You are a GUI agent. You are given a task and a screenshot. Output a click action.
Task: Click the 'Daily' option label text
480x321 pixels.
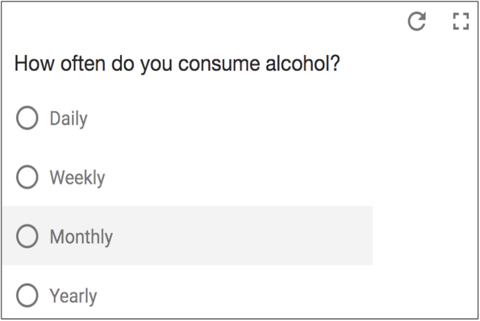(68, 119)
